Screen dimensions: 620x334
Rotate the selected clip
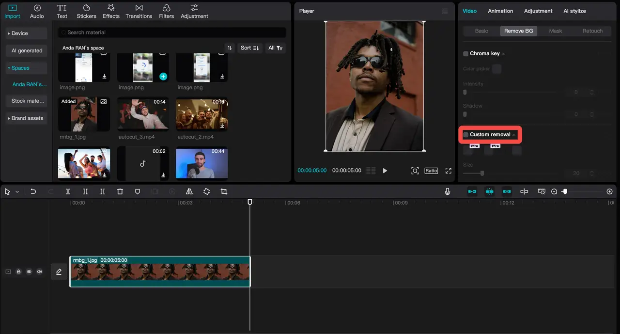coord(206,191)
